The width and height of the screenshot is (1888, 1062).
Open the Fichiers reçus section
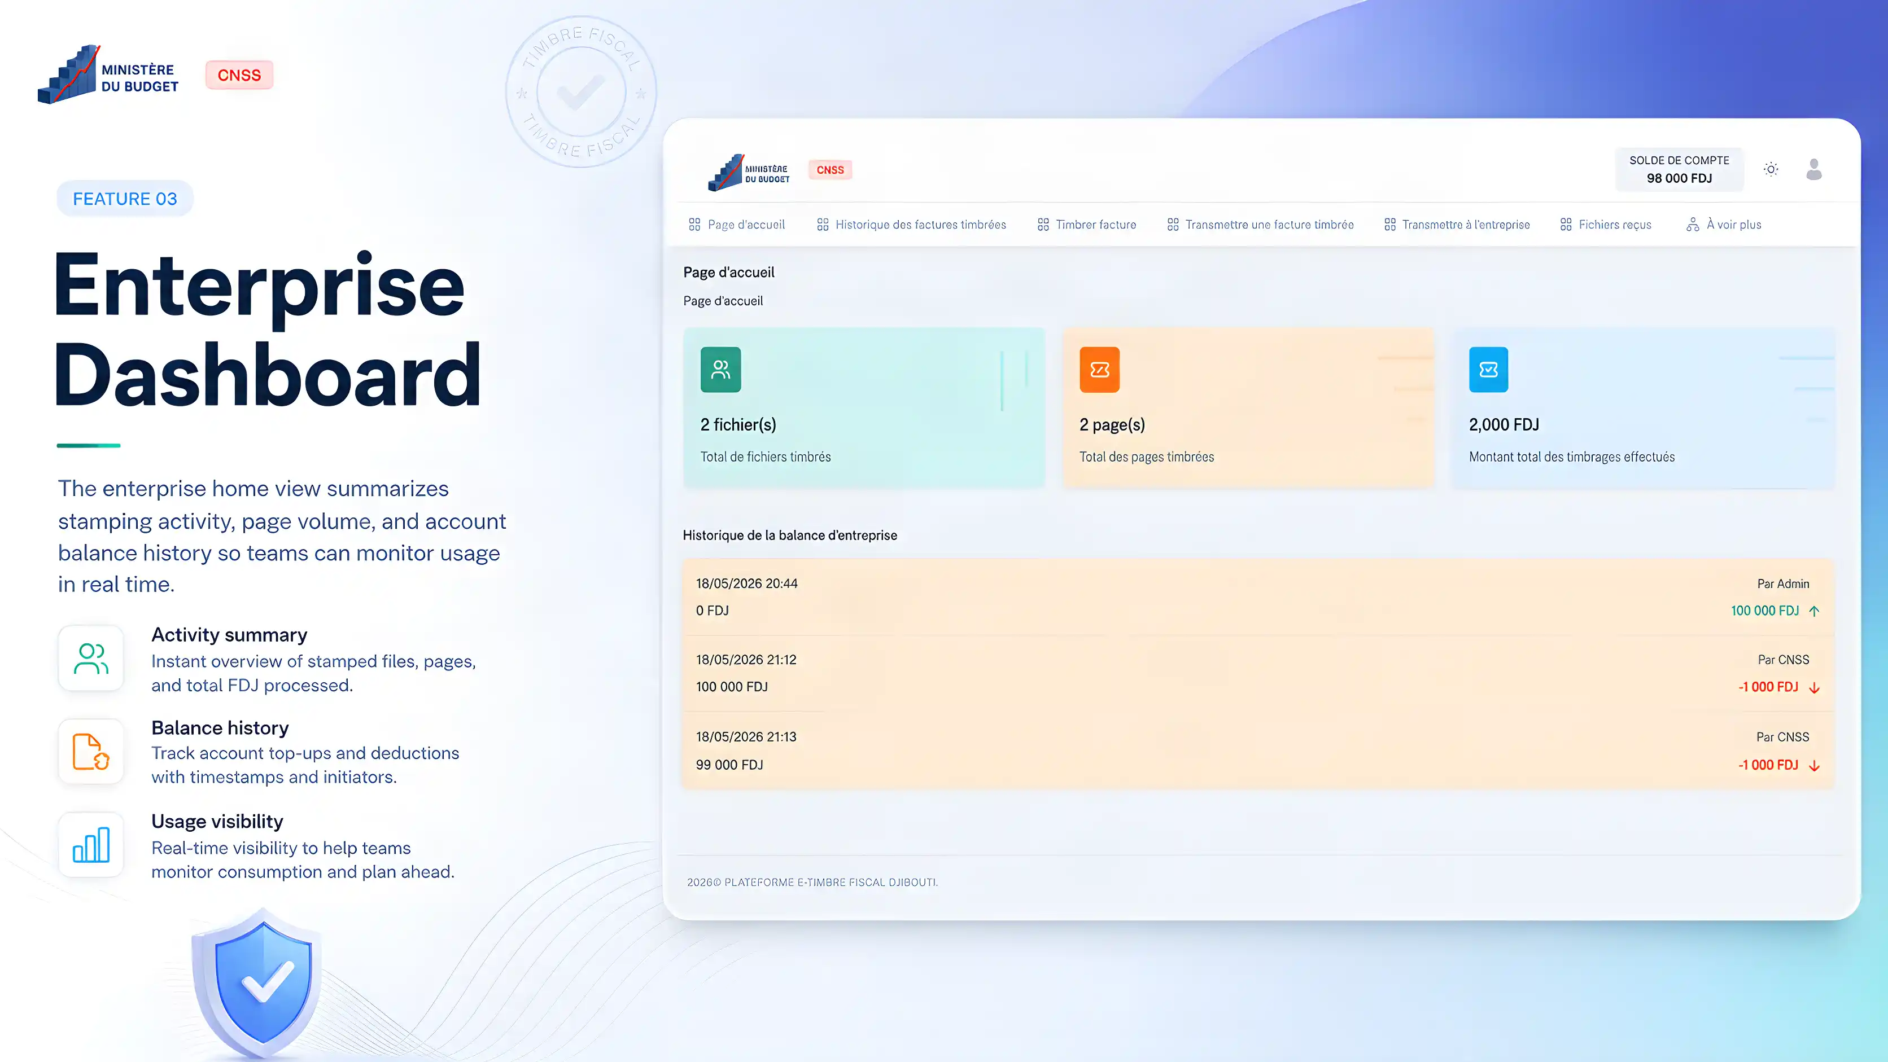tap(1606, 224)
